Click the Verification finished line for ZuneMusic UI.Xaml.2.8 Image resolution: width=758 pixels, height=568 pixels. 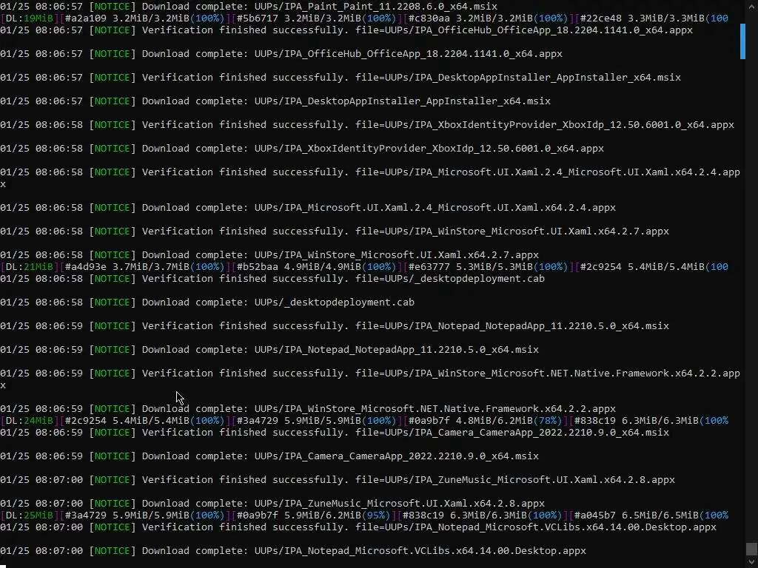pyautogui.click(x=338, y=480)
